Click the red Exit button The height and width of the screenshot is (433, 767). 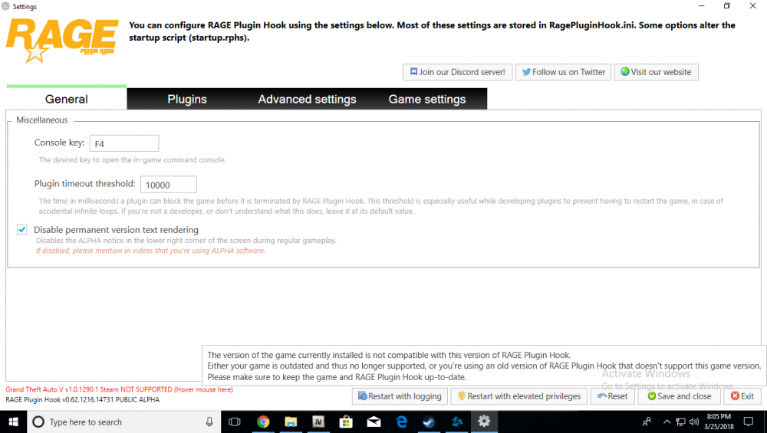(742, 396)
